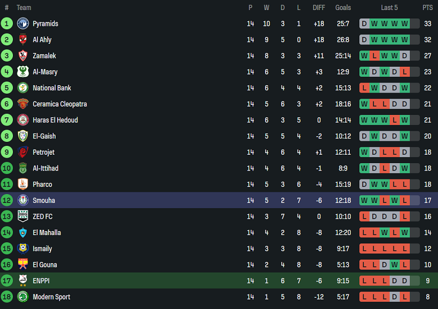Select the Al-Masry green crest icon
The height and width of the screenshot is (309, 438).
(23, 72)
